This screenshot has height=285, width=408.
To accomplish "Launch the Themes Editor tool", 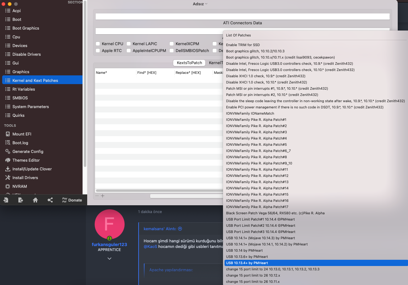I will tap(26, 160).
